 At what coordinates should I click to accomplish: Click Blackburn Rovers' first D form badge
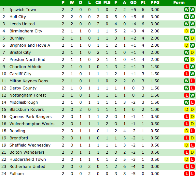point(187,110)
